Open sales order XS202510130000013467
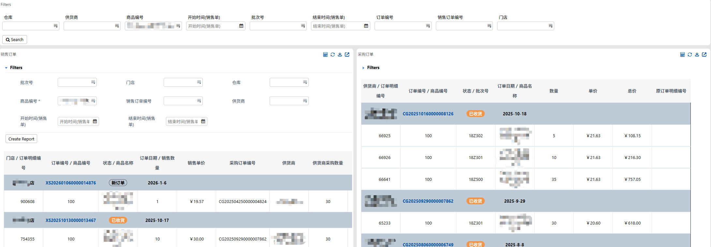Screen dimensions: 711x247 [71, 220]
